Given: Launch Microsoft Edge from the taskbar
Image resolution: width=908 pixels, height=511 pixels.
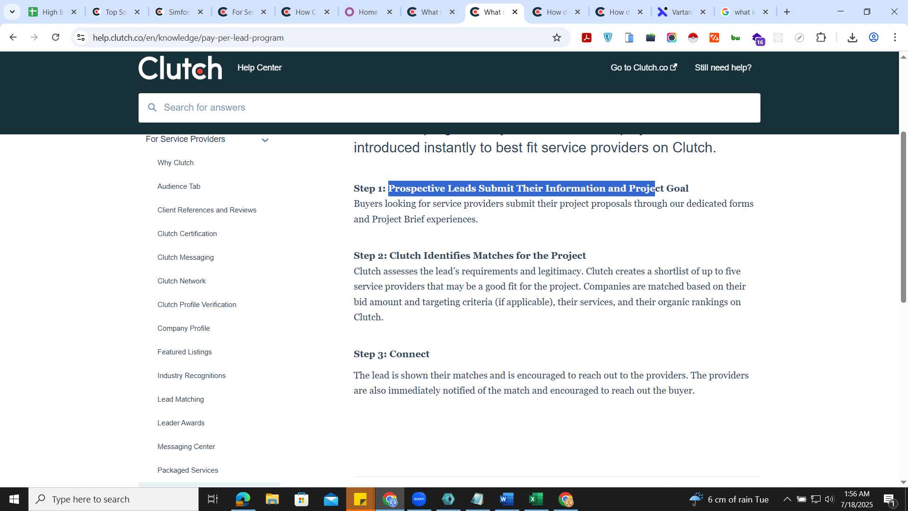Looking at the screenshot, I should pos(243,499).
